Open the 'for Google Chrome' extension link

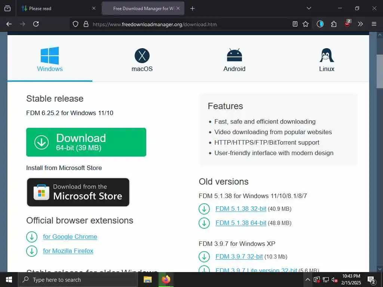coord(70,237)
